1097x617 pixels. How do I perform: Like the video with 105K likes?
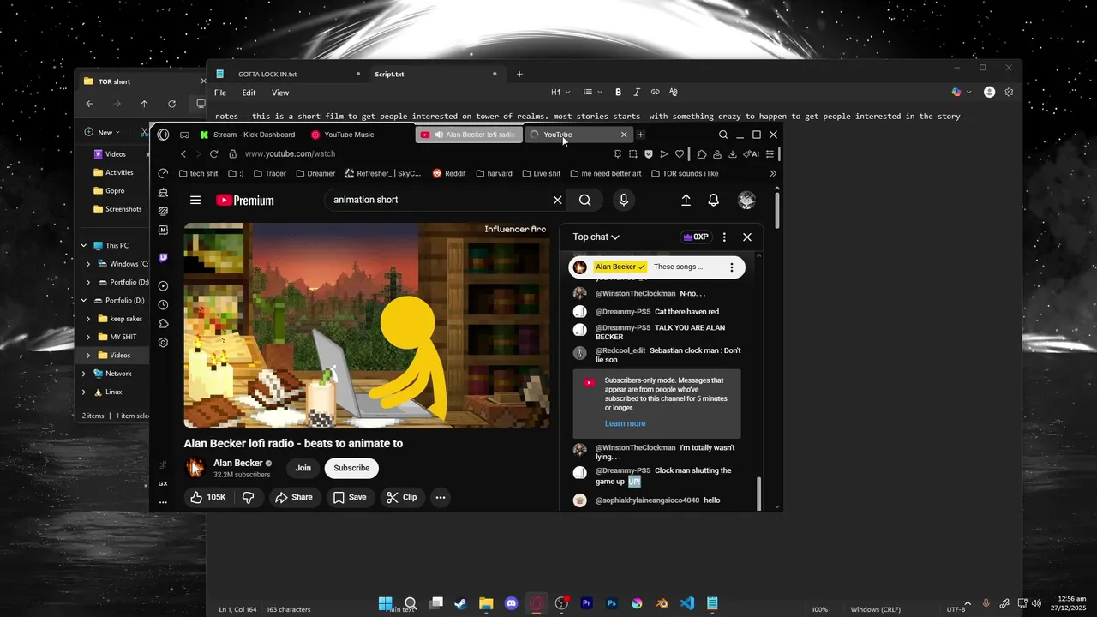(x=207, y=497)
